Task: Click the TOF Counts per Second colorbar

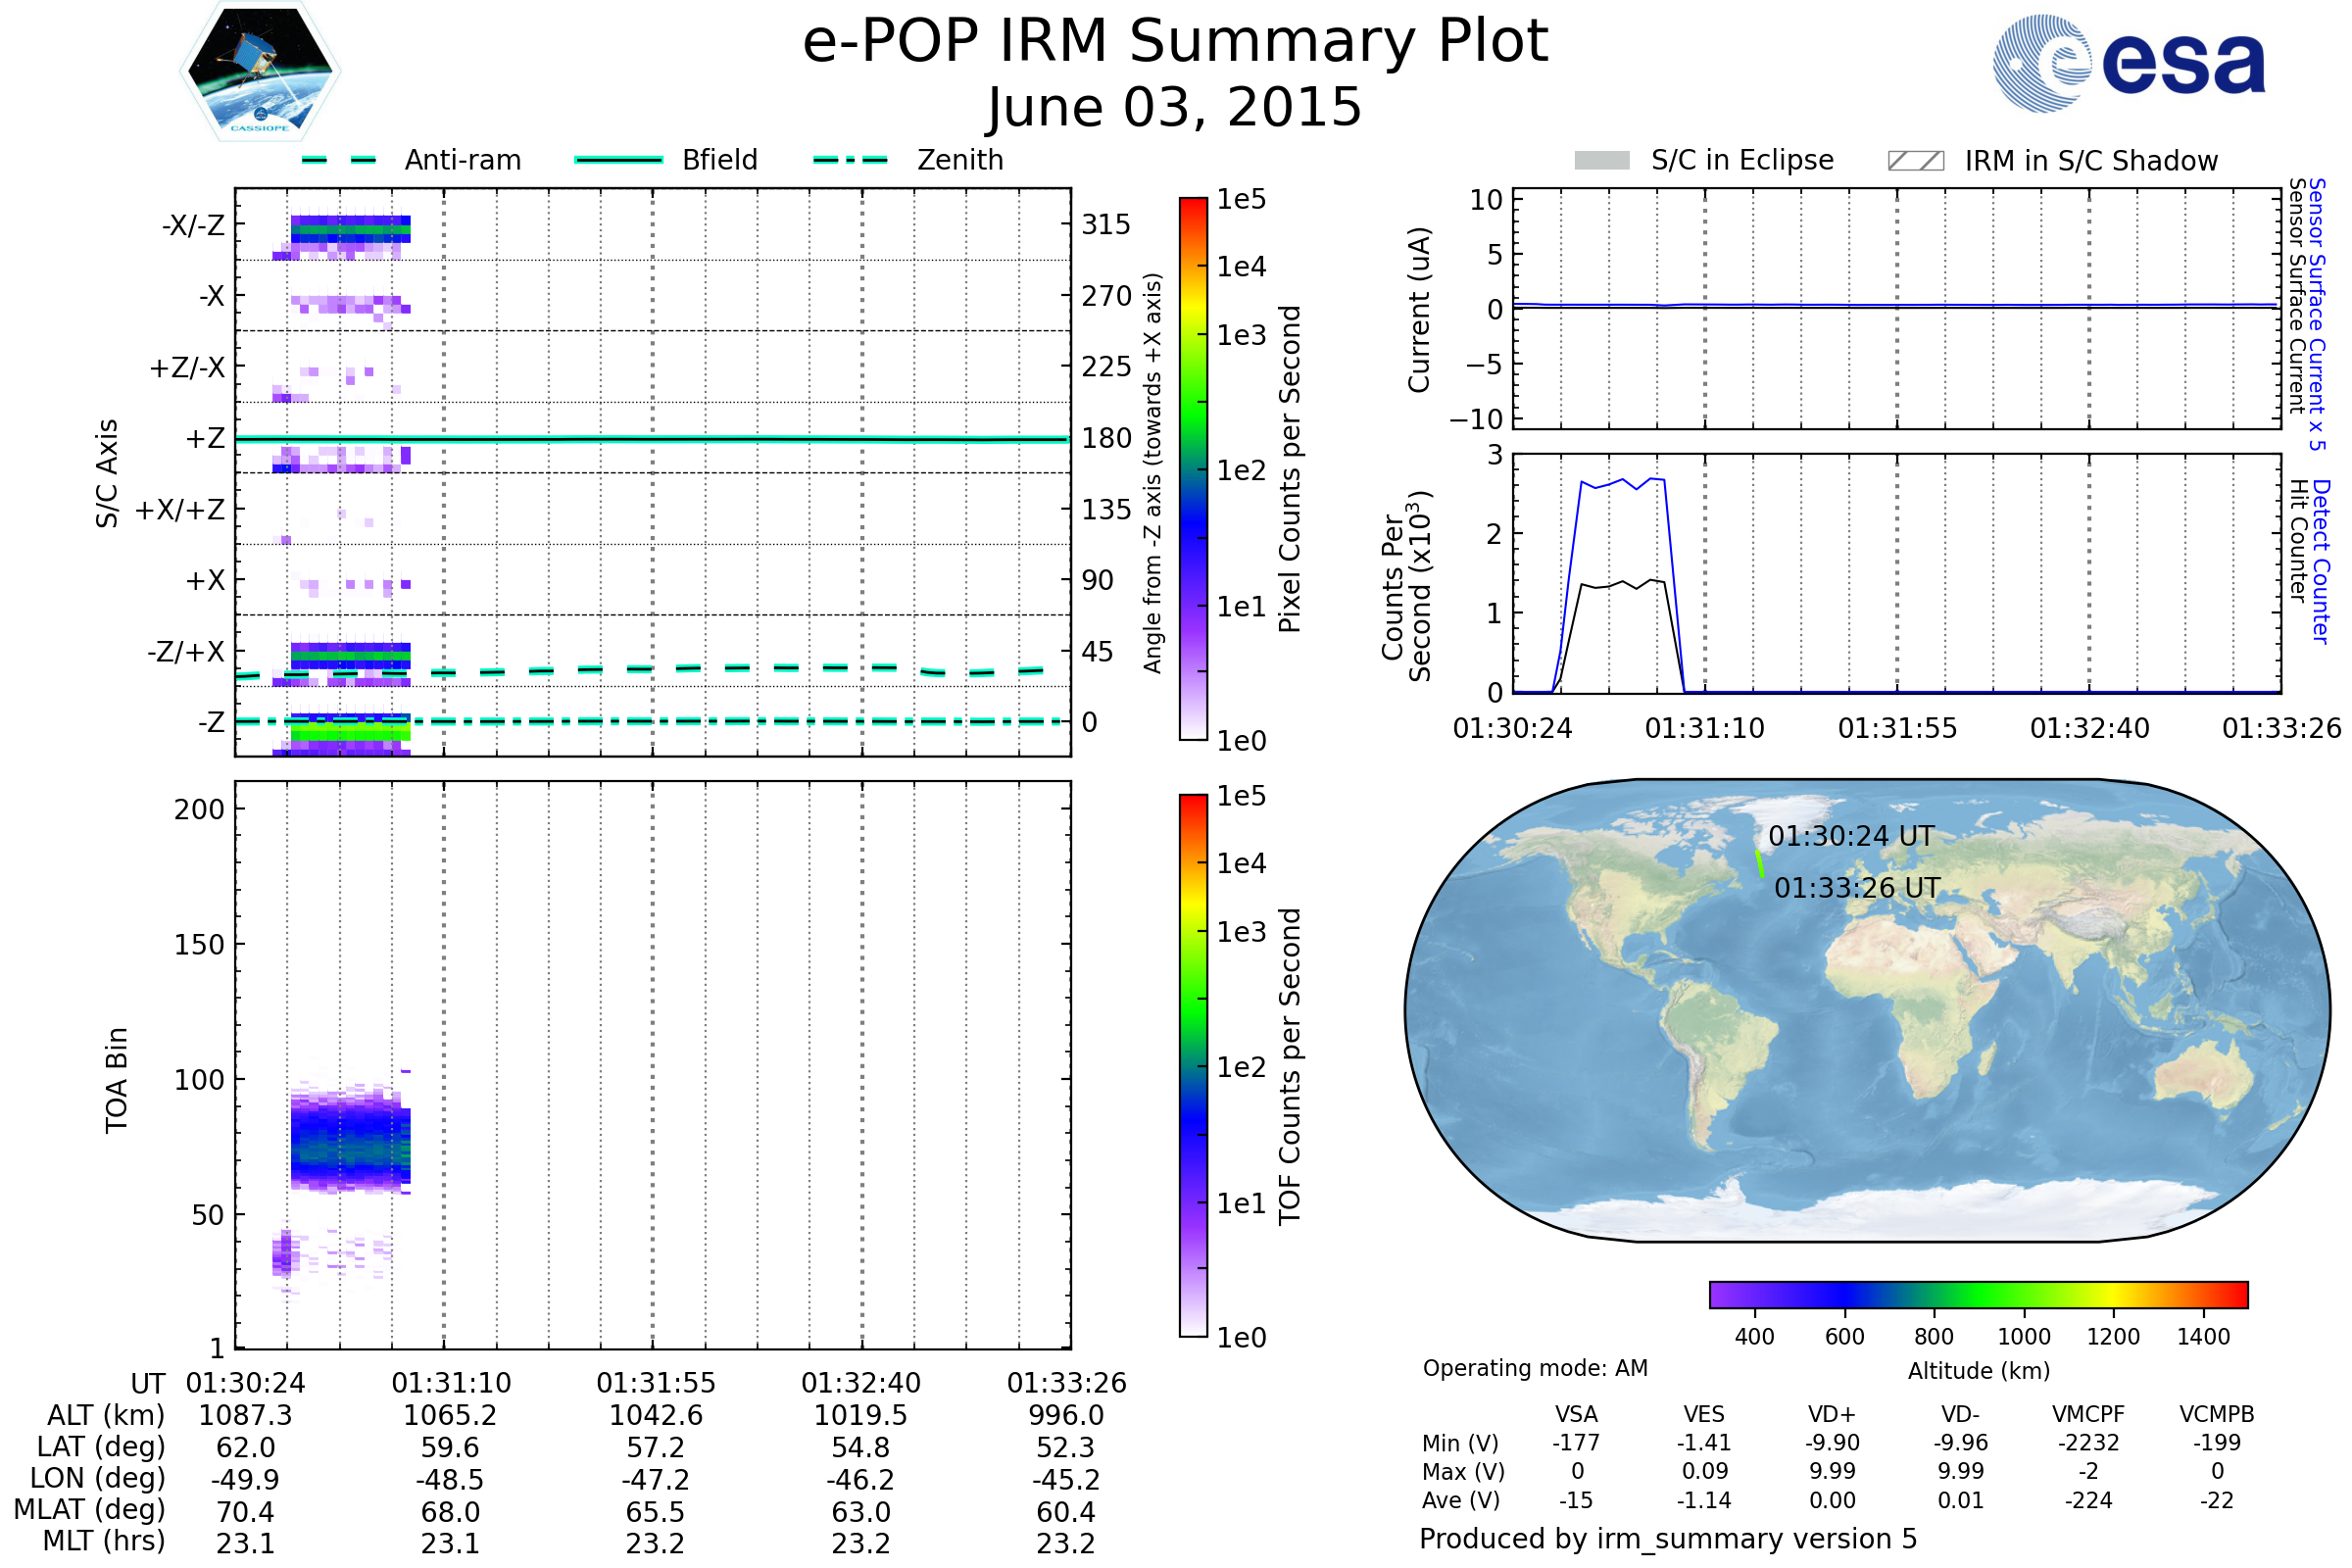Action: click(x=1193, y=1065)
